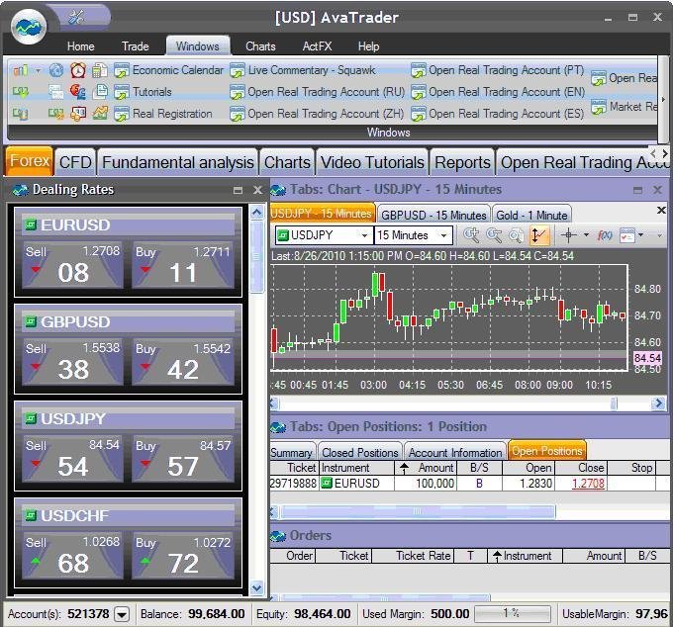673x627 pixels.
Task: Open the alarm clock alerts icon
Action: [78, 70]
